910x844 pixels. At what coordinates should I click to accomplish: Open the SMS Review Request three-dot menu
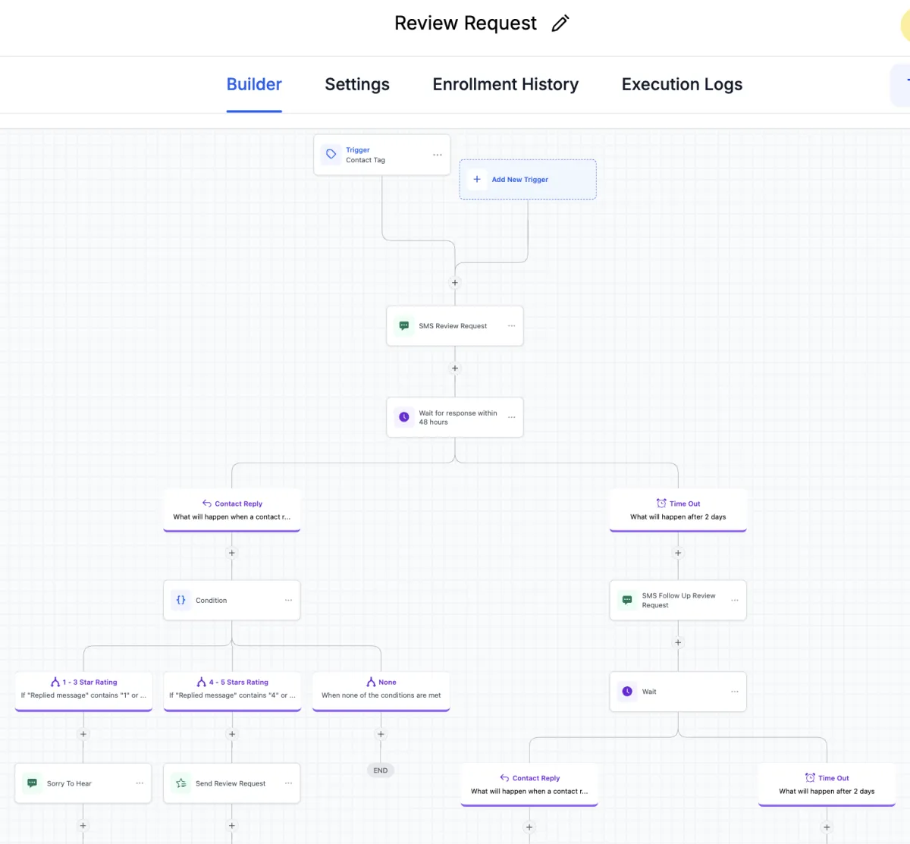tap(512, 326)
